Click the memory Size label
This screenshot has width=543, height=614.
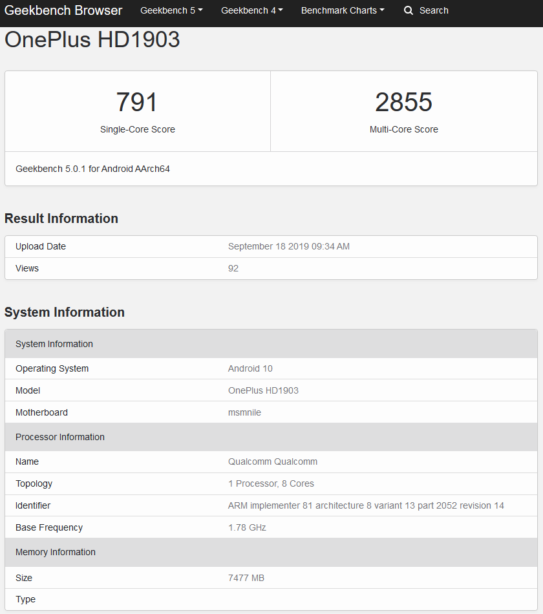click(24, 578)
